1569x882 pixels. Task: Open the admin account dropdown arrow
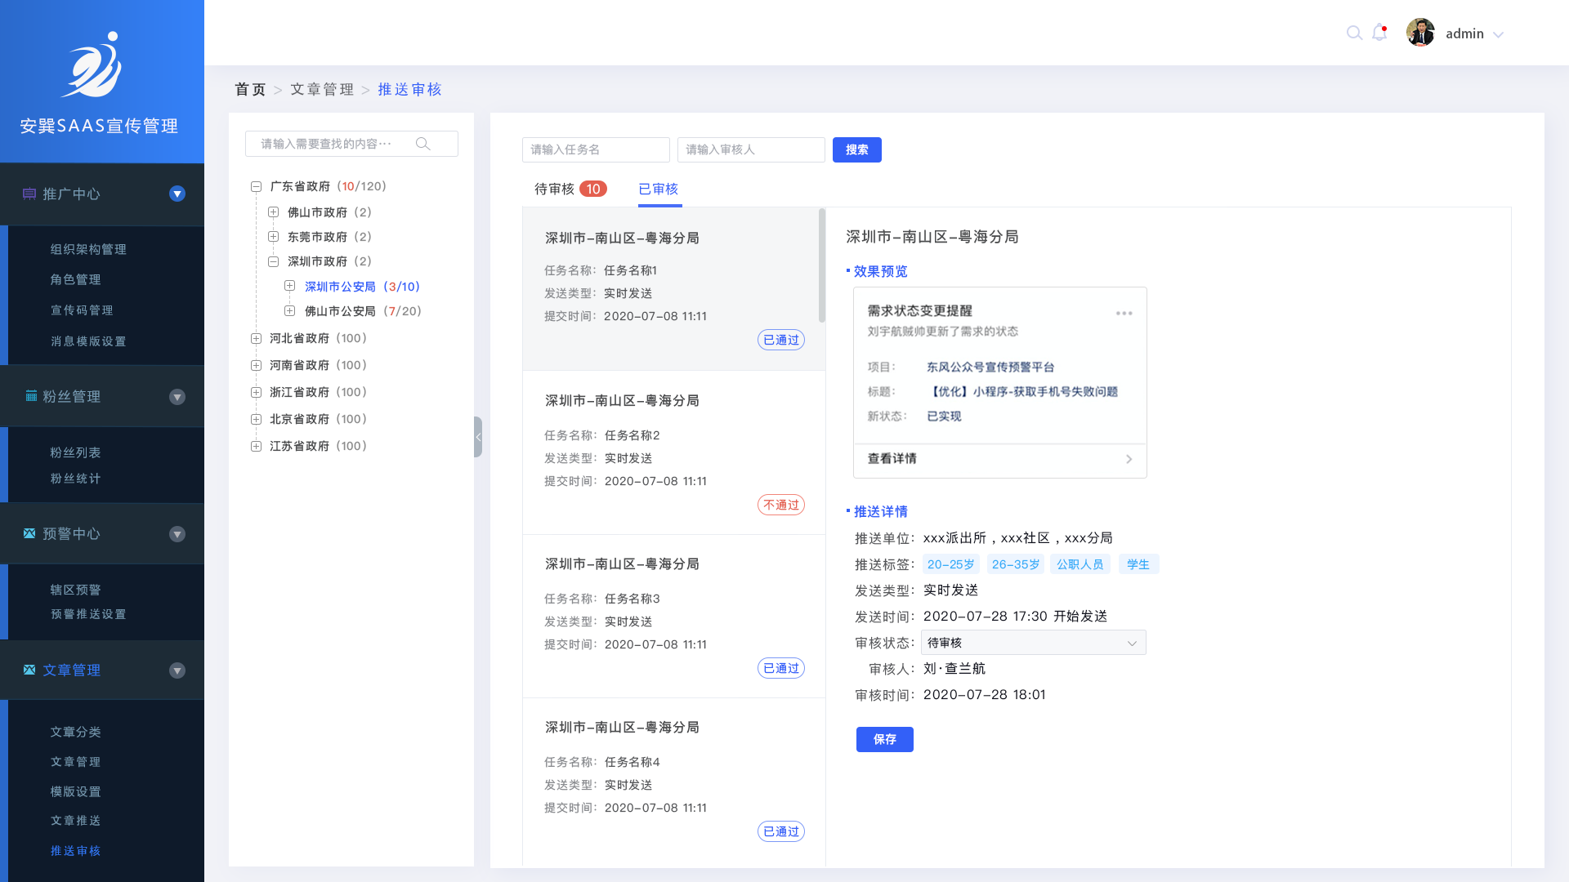pos(1498,34)
